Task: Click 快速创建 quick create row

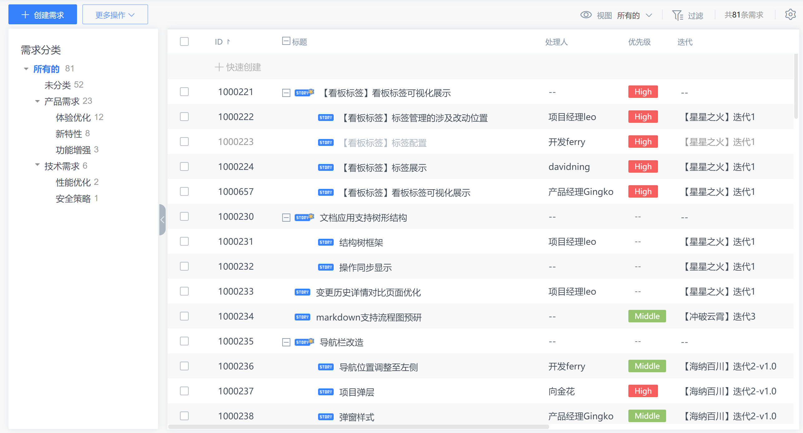Action: [x=480, y=67]
